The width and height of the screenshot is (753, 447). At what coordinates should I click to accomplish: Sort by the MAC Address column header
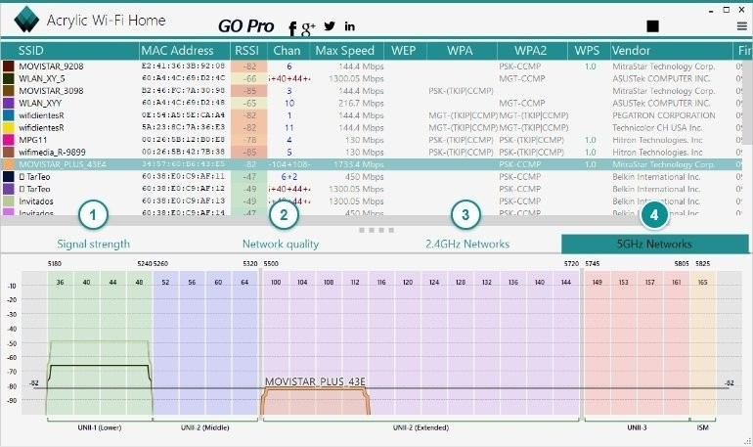coord(185,51)
